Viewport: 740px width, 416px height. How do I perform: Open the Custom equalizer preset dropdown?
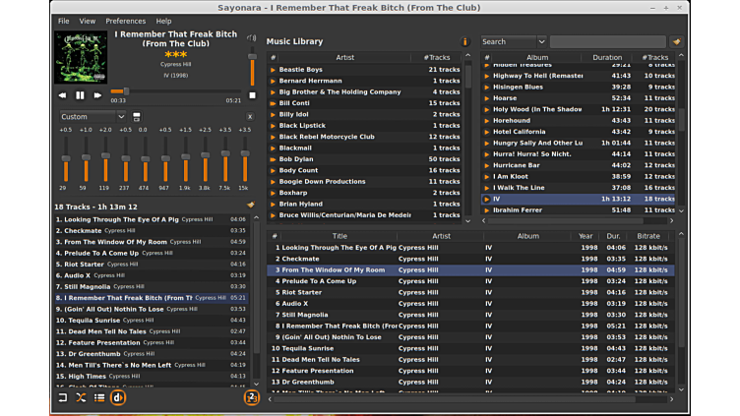[92, 117]
